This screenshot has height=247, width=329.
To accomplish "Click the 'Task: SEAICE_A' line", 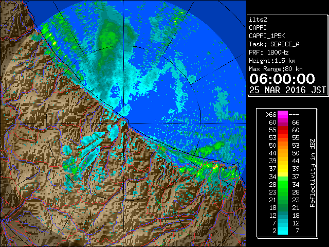I will (x=274, y=44).
